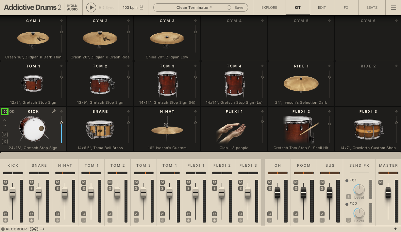Screen dimensions: 401x232
Task: Click the tempo lock icon beside 103 bpm
Action: 142,8
